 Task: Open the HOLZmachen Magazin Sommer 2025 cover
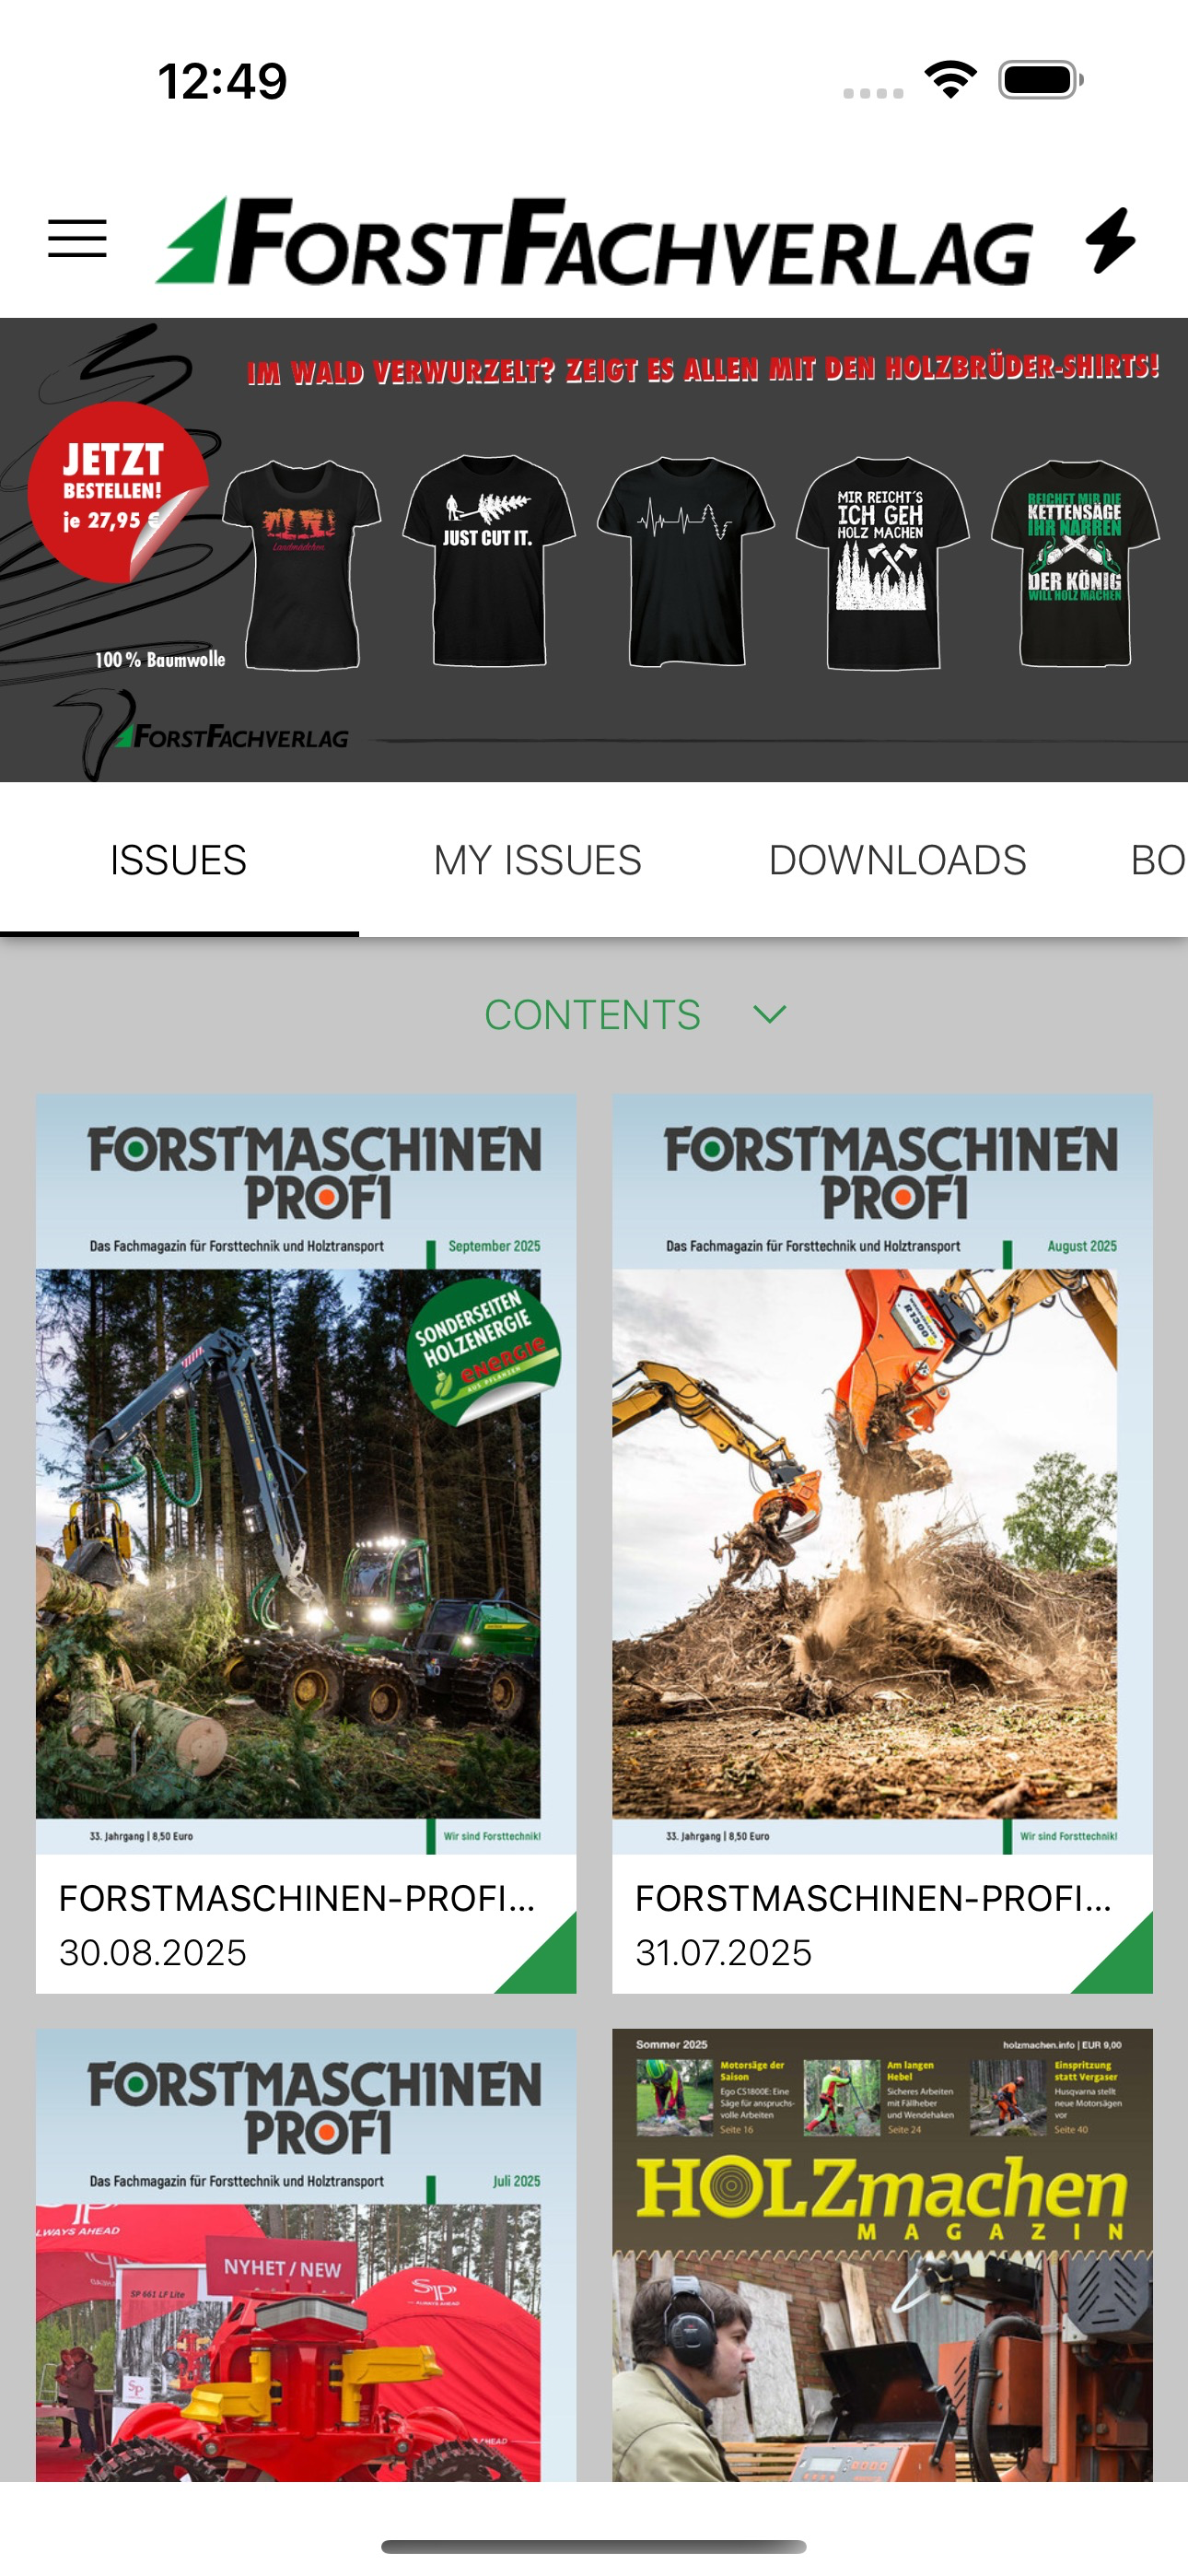point(882,2255)
